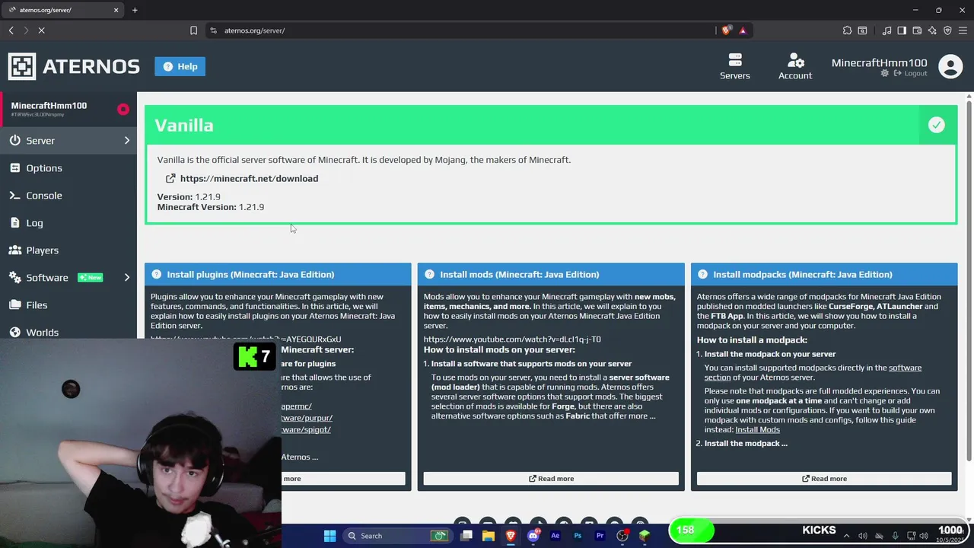Open the Minecraft launcher from taskbar
974x548 pixels.
(645, 536)
